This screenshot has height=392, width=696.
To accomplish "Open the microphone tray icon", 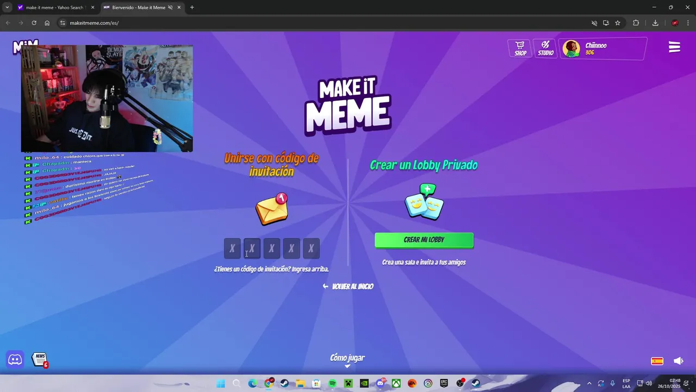I will [613, 383].
